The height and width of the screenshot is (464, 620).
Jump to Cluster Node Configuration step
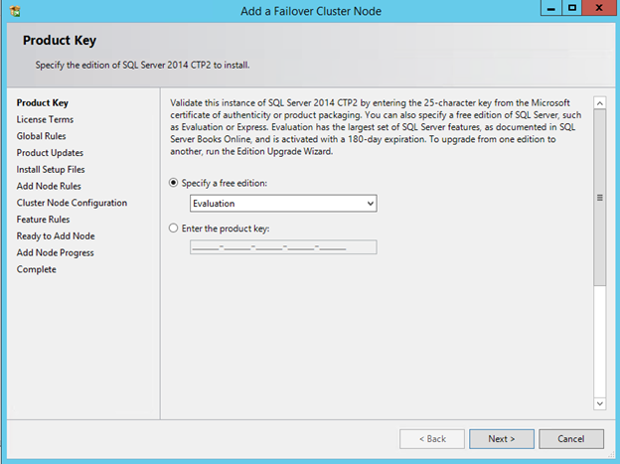[x=72, y=203]
